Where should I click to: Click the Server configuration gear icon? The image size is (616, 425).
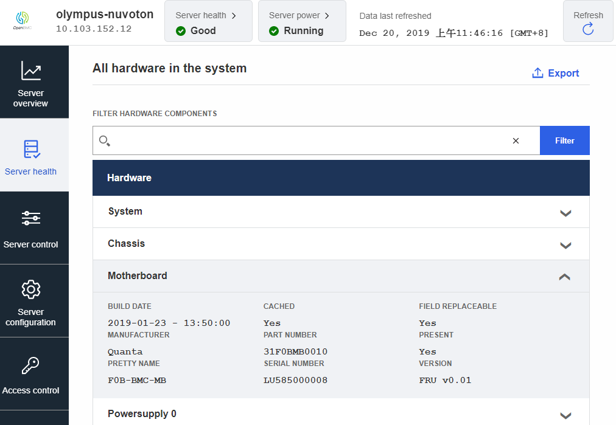31,289
